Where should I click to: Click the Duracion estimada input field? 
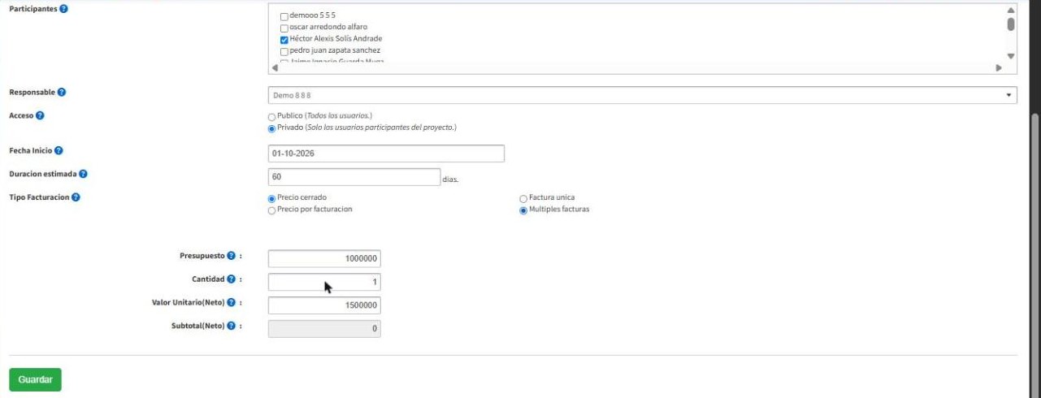(354, 177)
